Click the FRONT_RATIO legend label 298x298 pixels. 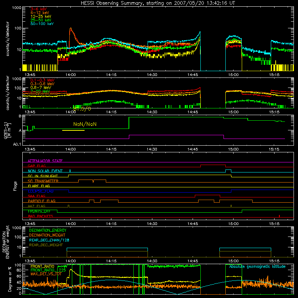tap(42, 266)
